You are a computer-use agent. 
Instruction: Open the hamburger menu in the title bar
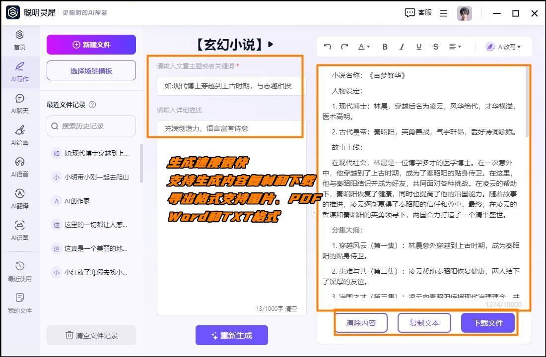click(x=443, y=13)
